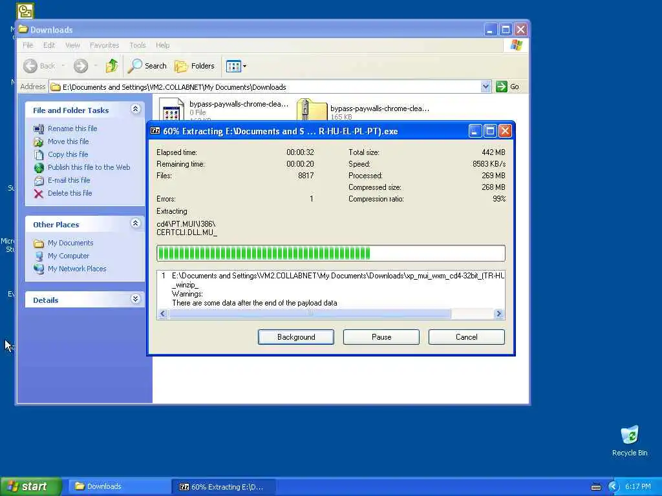Click the Forward navigation arrow
Viewport: 662px width, 496px height.
81,66
